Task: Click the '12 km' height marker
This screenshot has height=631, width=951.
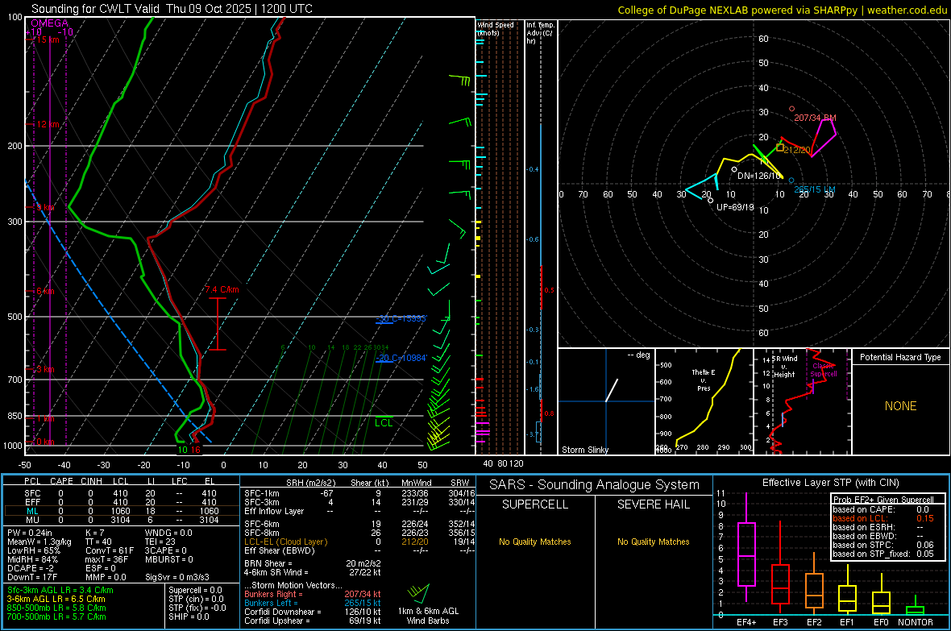Action: [48, 124]
